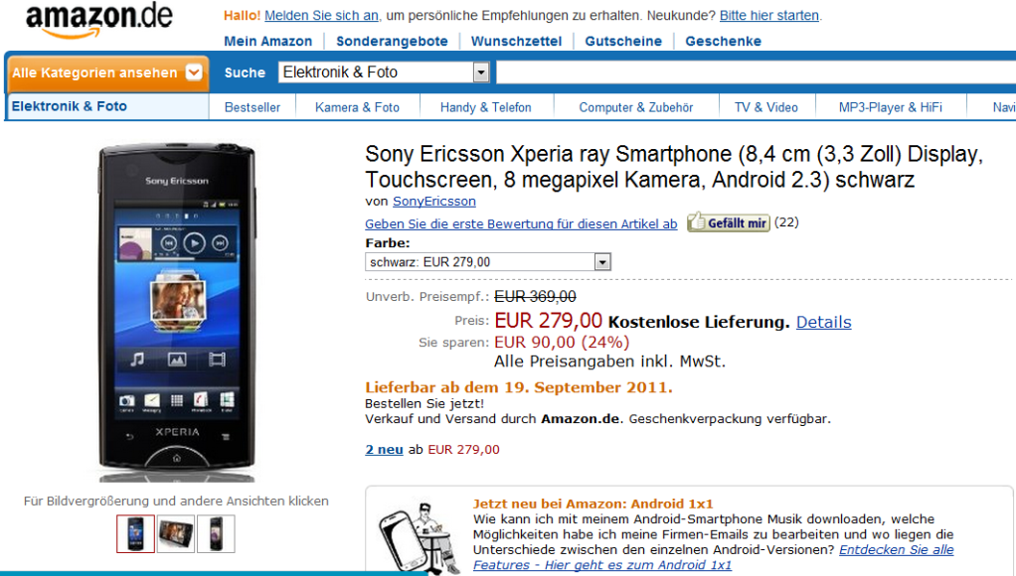Select the first front-view phone thumbnail
This screenshot has height=576, width=1016.
coord(135,534)
